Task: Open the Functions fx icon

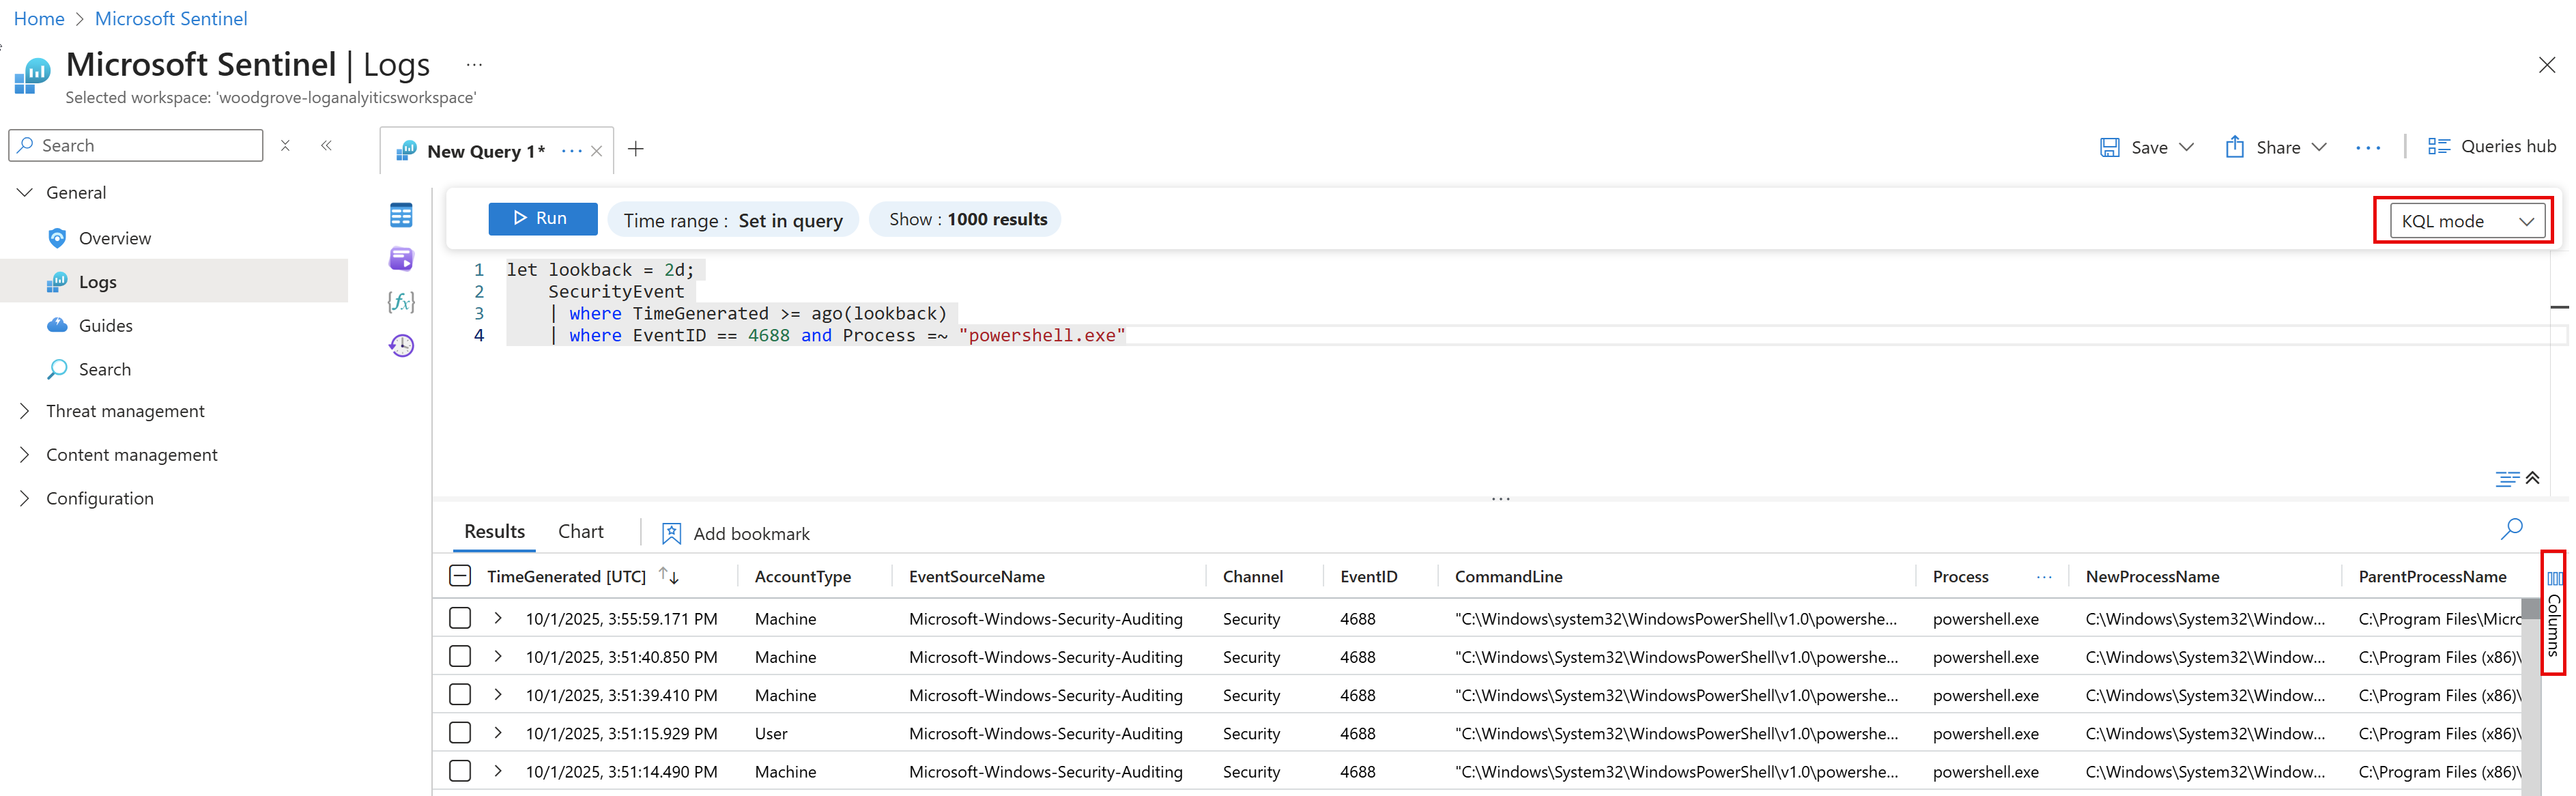Action: tap(401, 302)
